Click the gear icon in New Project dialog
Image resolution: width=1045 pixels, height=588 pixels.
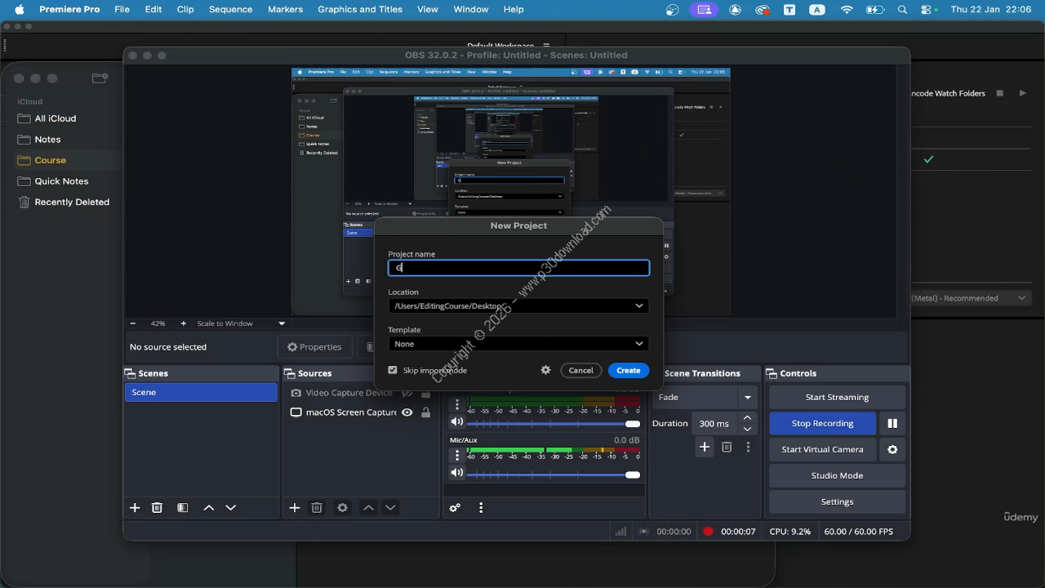[545, 370]
